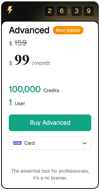
Task: Click the large 99 price
Action: click(22, 60)
